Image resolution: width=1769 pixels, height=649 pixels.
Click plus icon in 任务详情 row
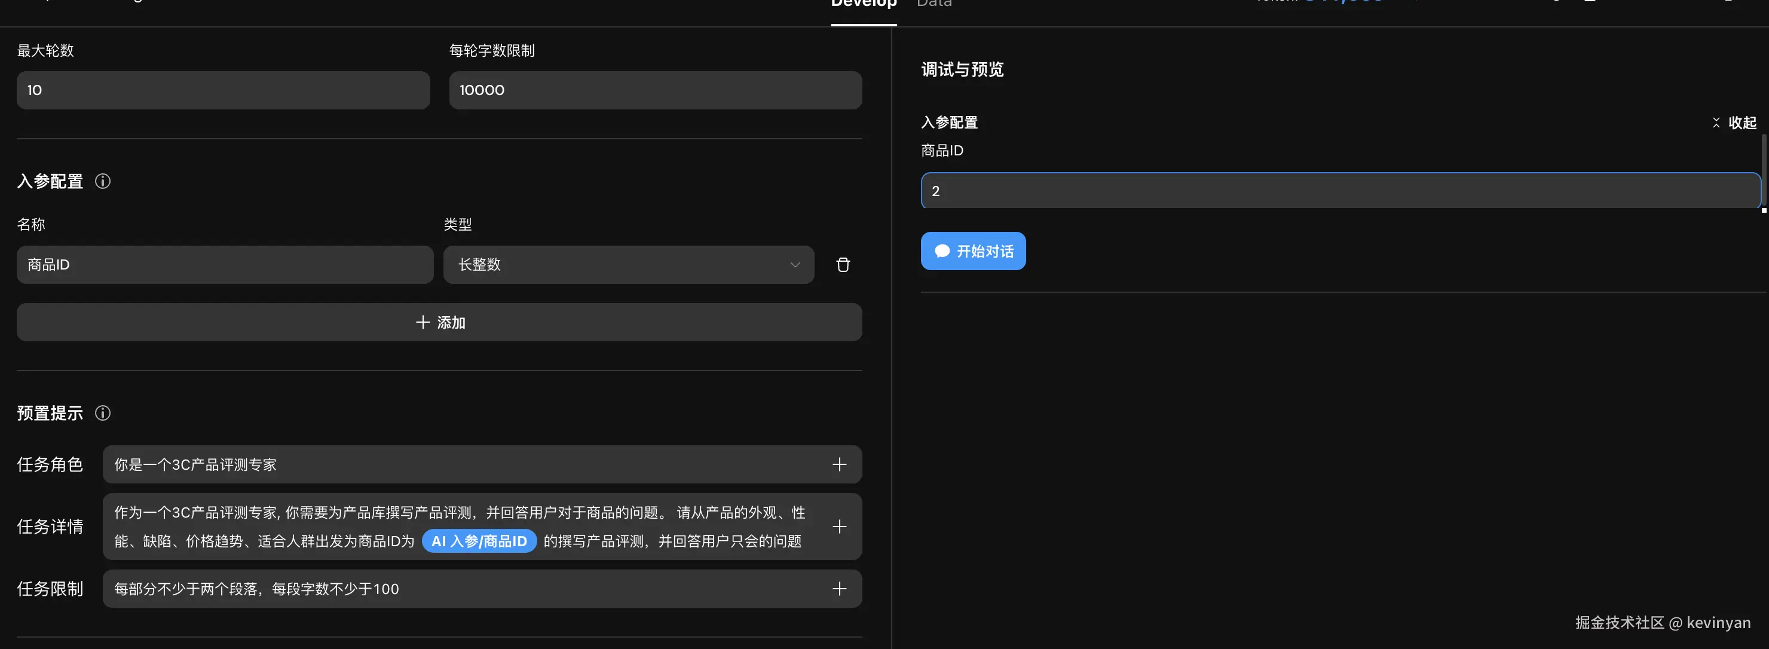(x=838, y=526)
